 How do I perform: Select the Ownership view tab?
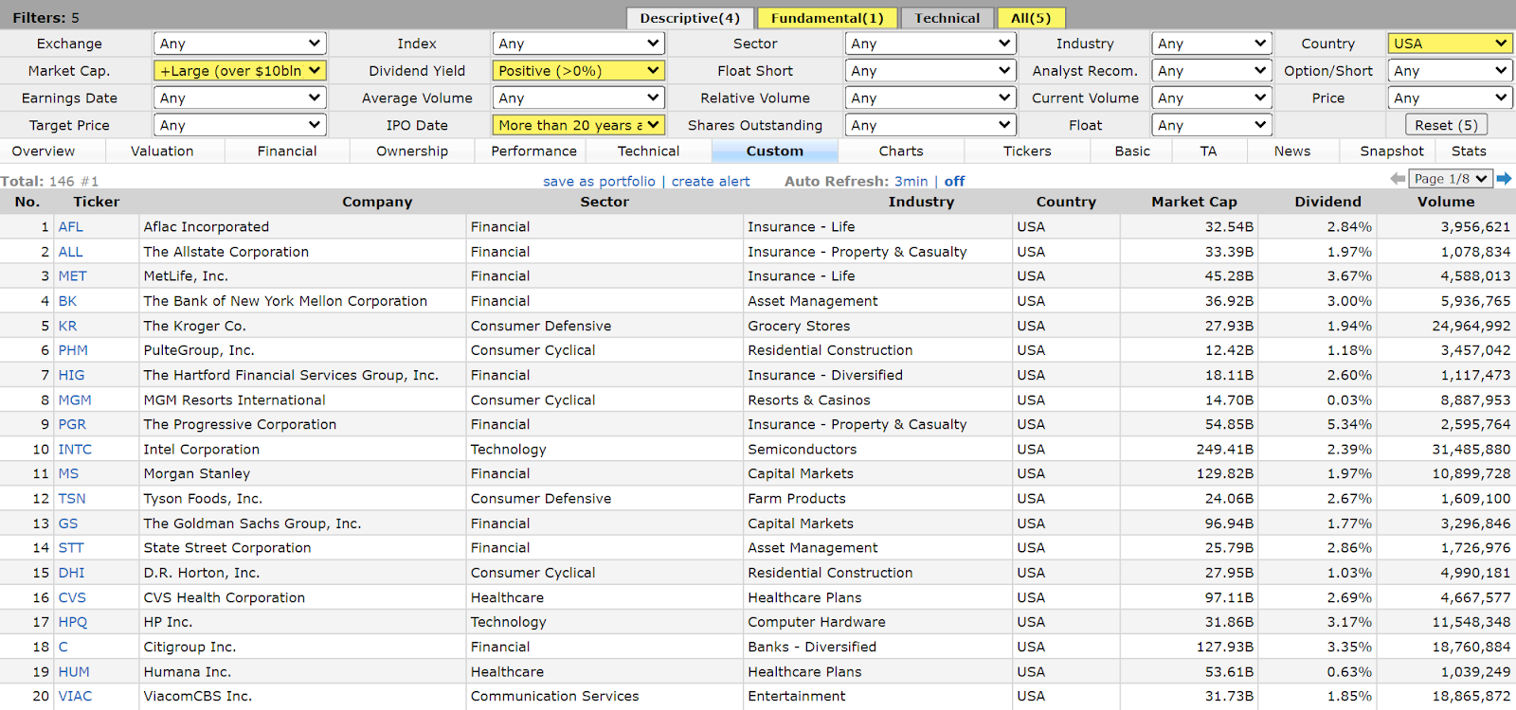tap(412, 151)
